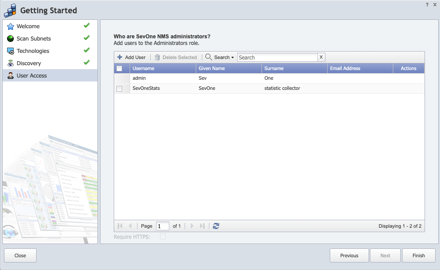Click the Close button

(20, 255)
